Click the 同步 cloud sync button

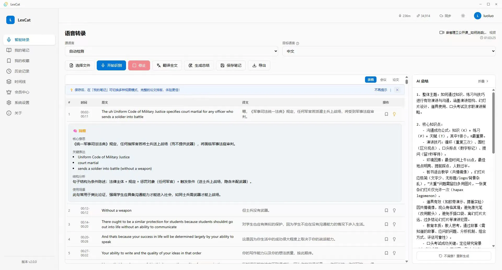point(445,16)
